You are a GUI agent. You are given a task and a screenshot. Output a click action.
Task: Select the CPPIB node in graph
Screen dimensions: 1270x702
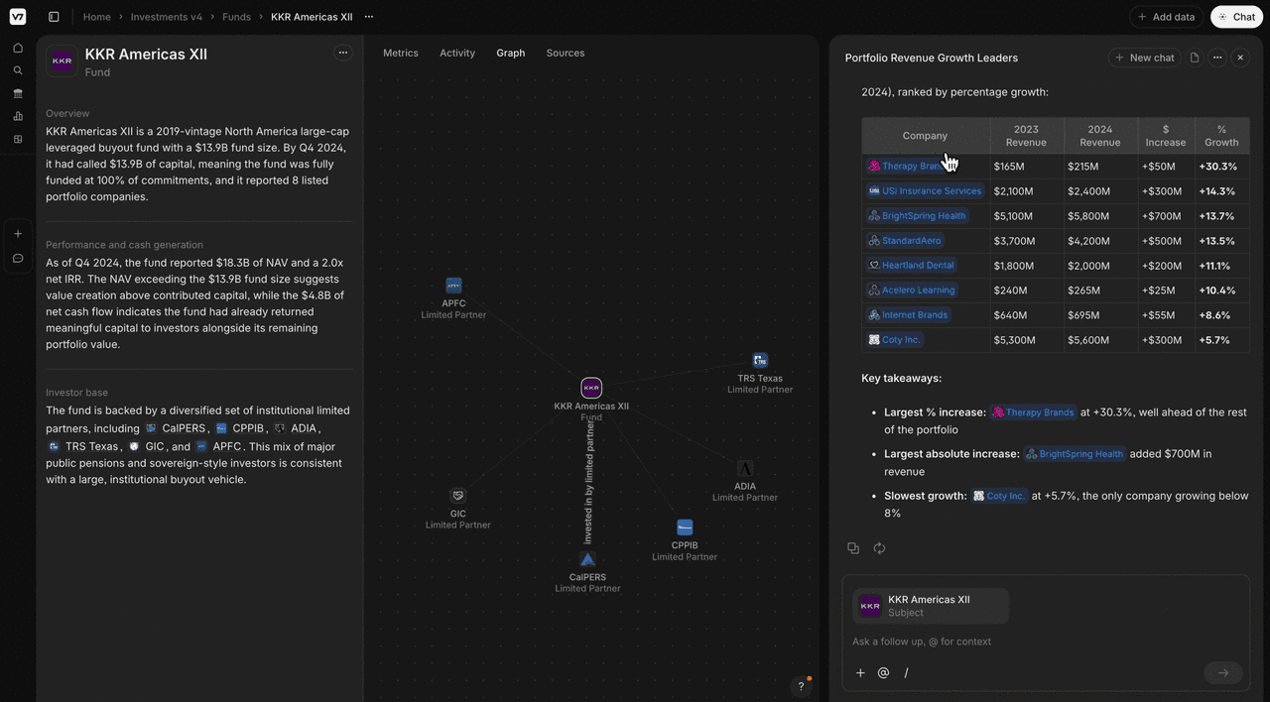point(685,527)
